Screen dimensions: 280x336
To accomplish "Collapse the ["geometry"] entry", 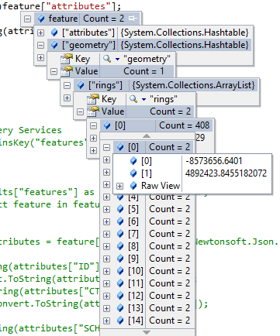I will click(x=40, y=45).
